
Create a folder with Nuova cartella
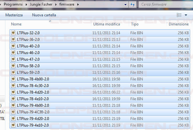[x=44, y=15]
